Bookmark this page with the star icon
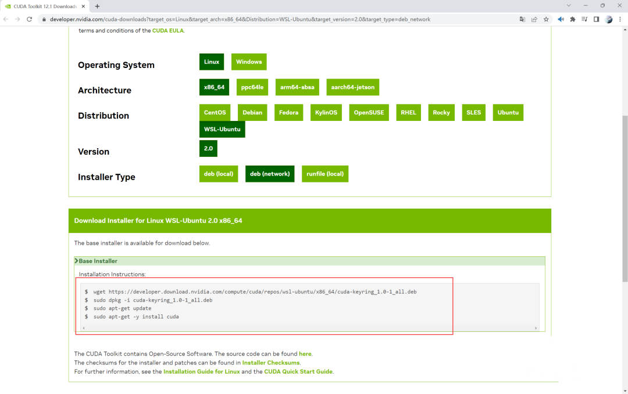This screenshot has width=628, height=394. pyautogui.click(x=546, y=19)
